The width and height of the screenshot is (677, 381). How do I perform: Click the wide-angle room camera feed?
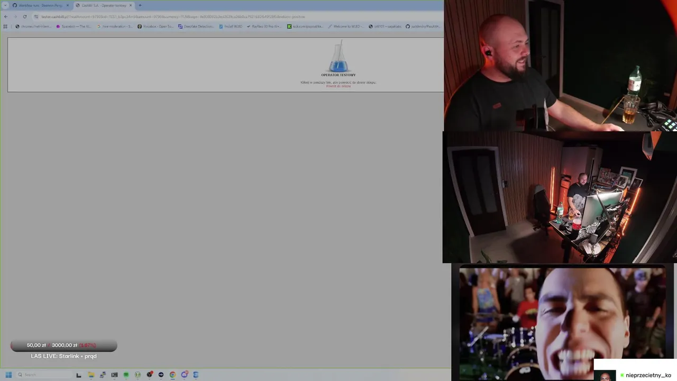coord(560,197)
